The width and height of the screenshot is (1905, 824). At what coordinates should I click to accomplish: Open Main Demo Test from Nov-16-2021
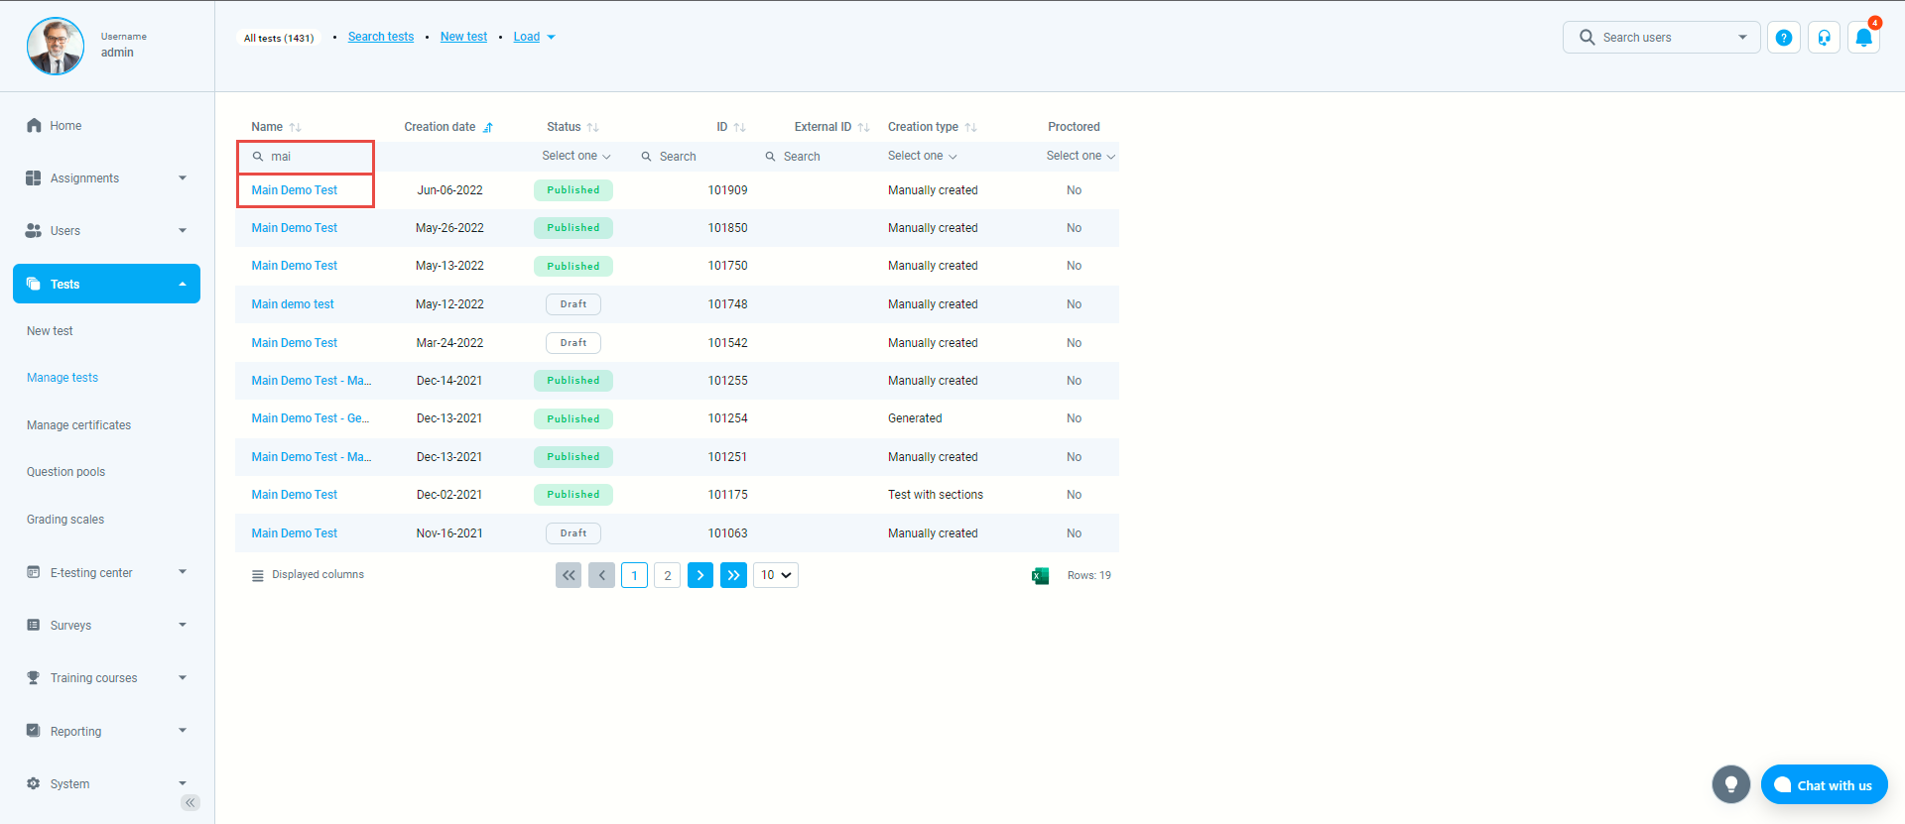click(x=295, y=533)
